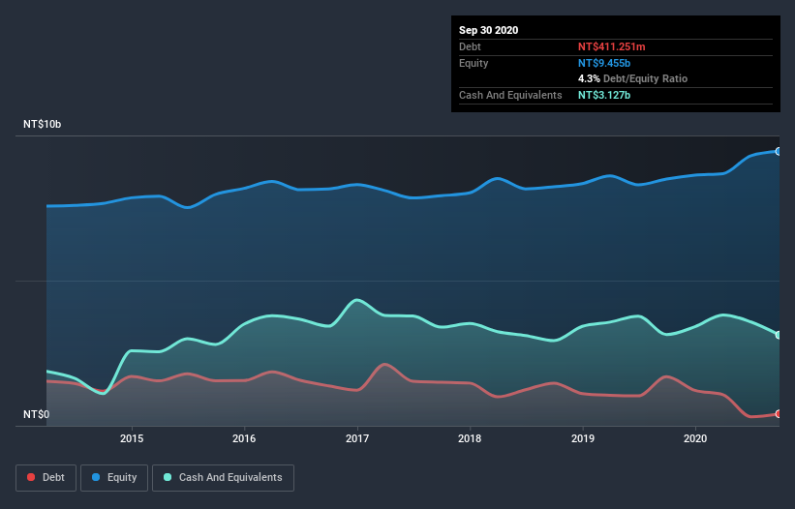Click the 2018 x-axis label
795x509 pixels.
(x=470, y=438)
